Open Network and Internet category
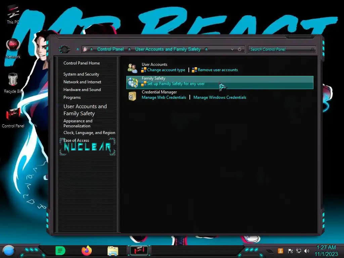Viewport: 344px width, 258px height. click(x=82, y=82)
